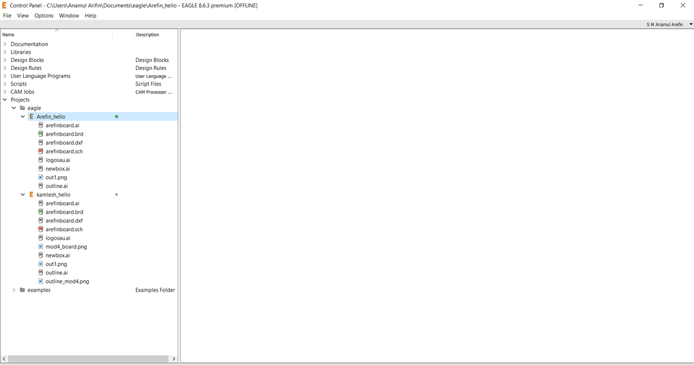Select 'Examples Folder' description text
The height and width of the screenshot is (365, 694).
tap(155, 290)
